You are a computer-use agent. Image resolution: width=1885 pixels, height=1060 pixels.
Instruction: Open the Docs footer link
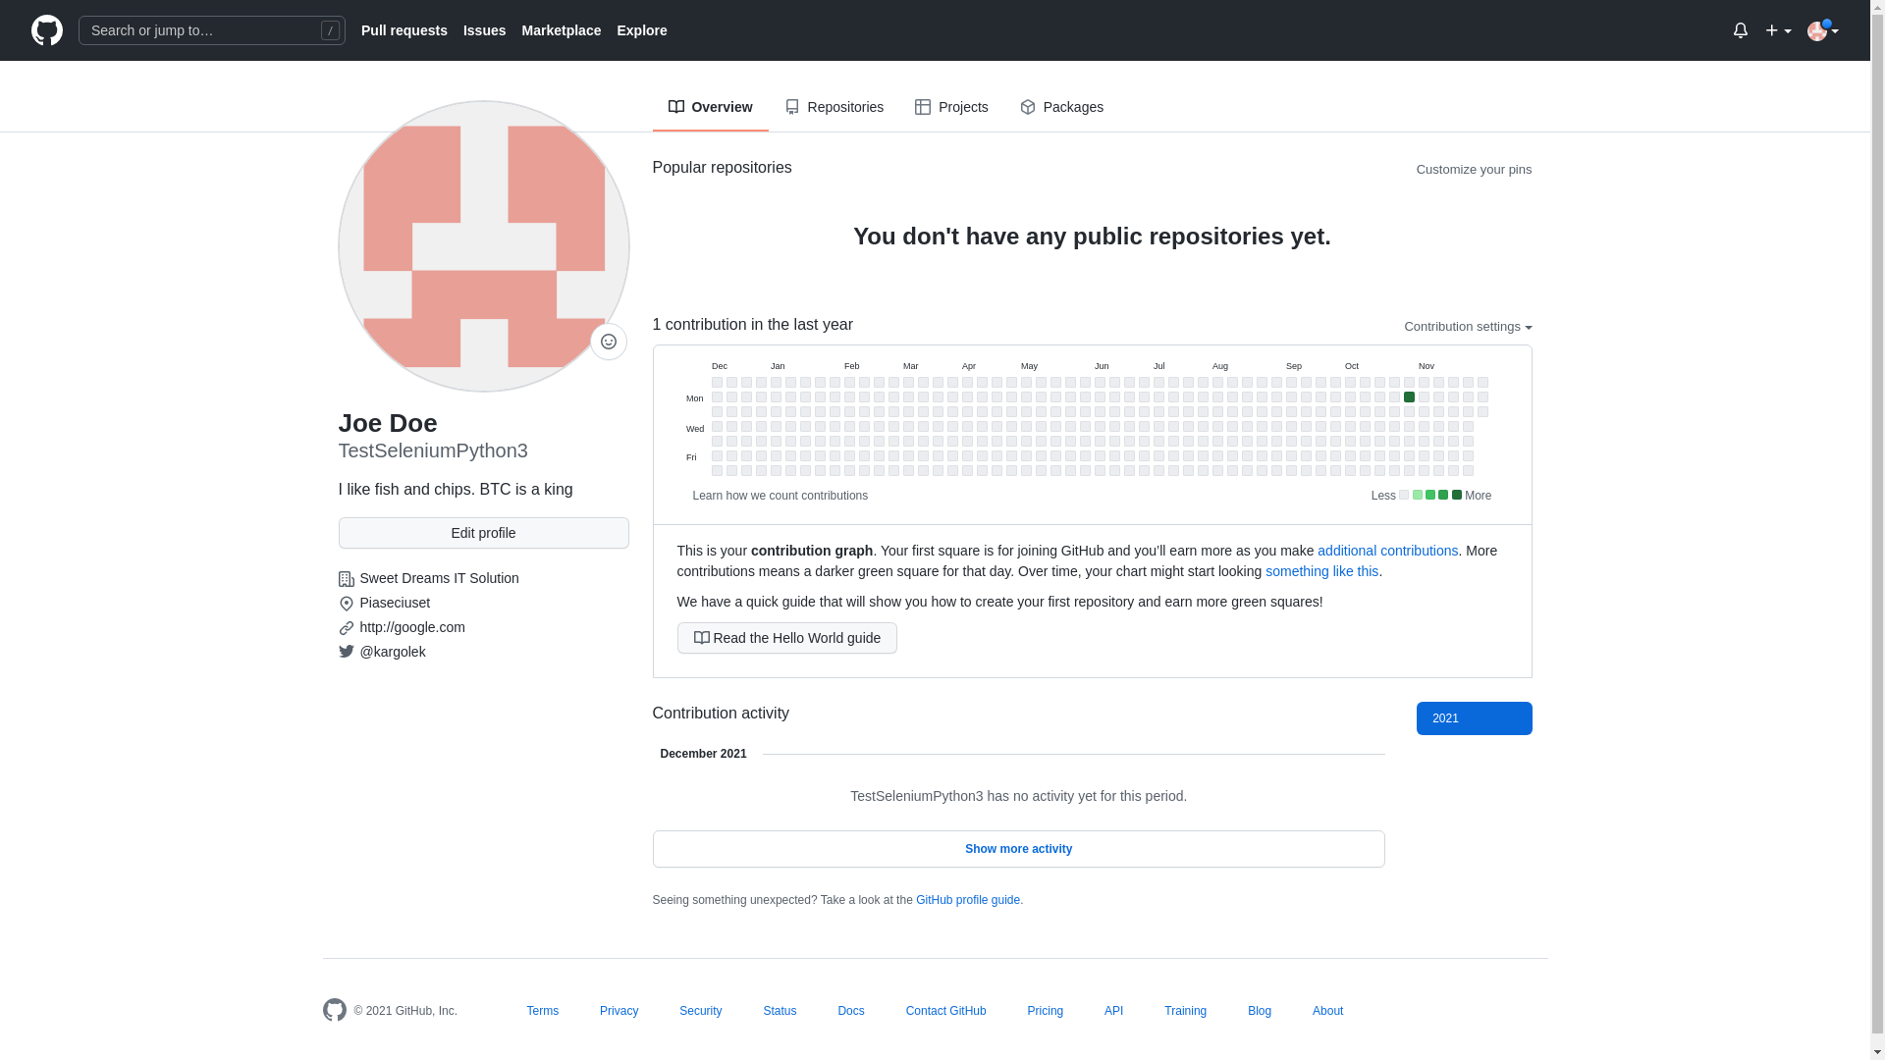pos(851,1011)
